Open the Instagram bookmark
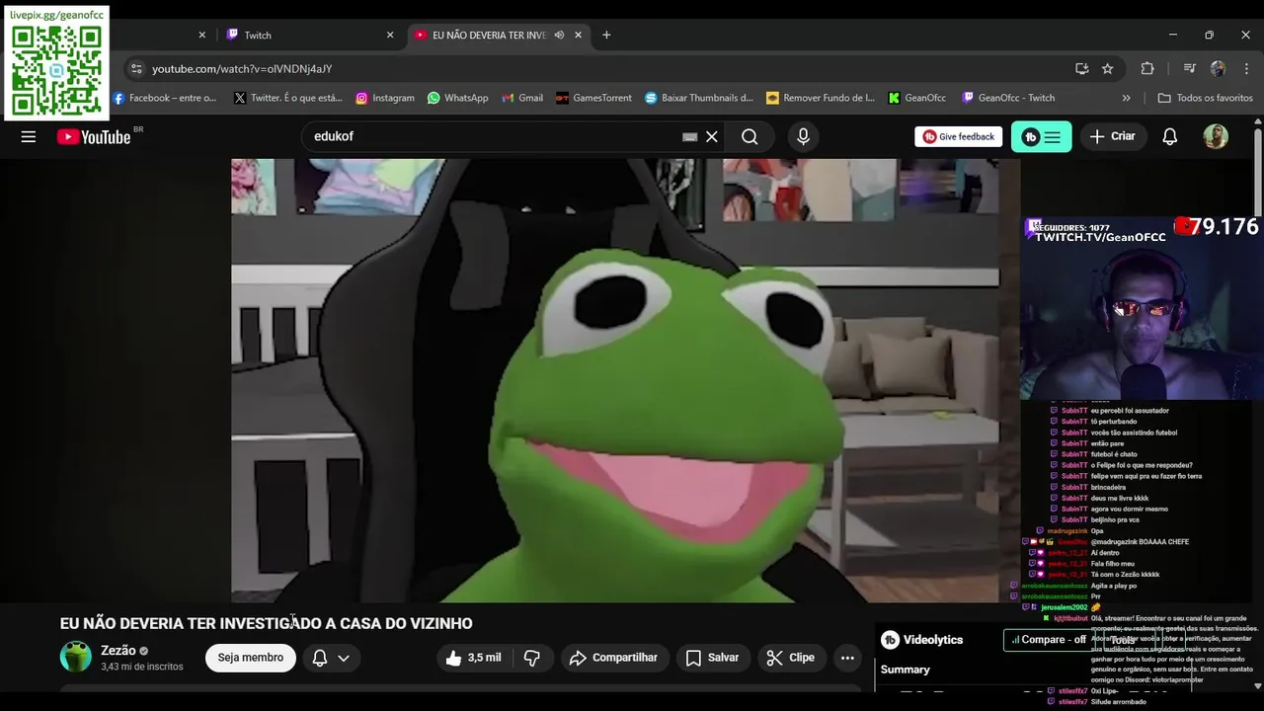 click(385, 98)
